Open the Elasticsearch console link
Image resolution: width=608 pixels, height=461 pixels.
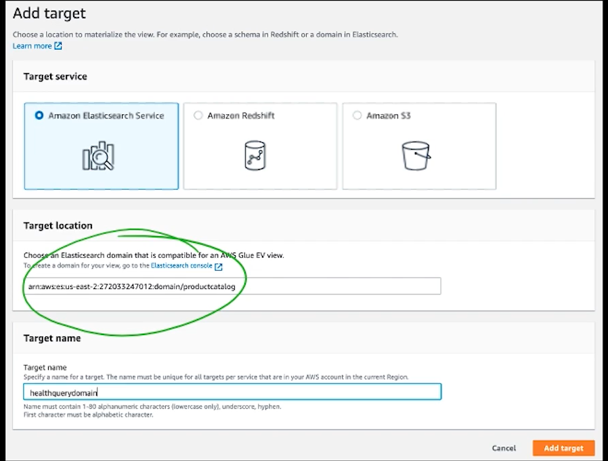pos(181,265)
